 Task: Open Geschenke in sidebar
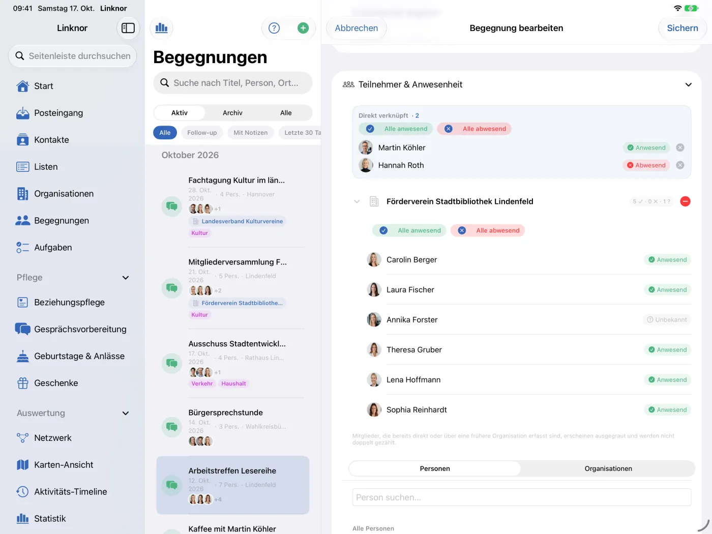click(x=72, y=383)
